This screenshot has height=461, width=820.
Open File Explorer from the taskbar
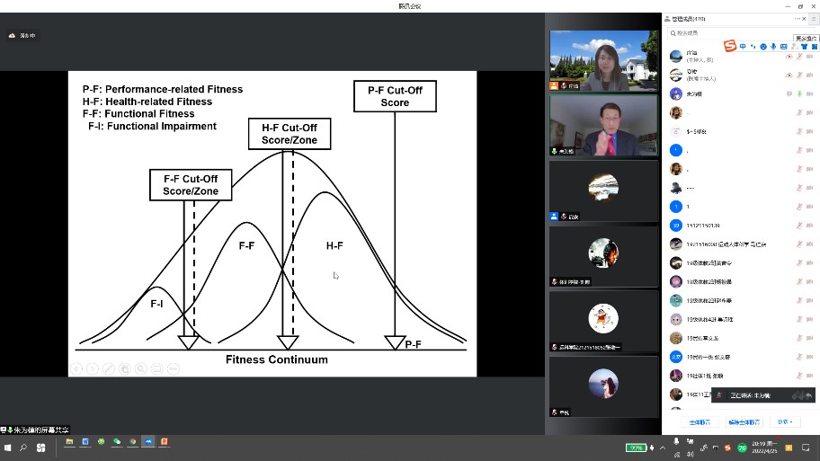69,442
